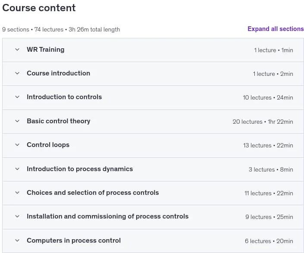Image resolution: width=304 pixels, height=253 pixels.
Task: Open Choices and selection of process controls
Action: [93, 193]
